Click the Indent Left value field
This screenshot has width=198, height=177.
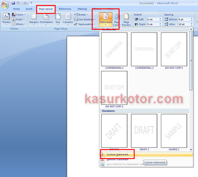pyautogui.click(x=153, y=19)
